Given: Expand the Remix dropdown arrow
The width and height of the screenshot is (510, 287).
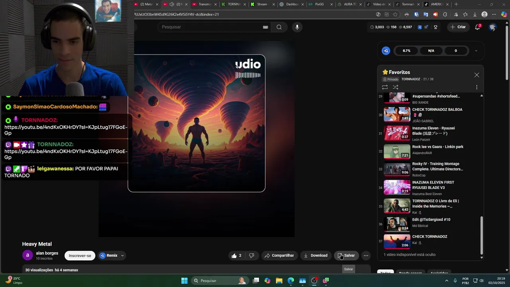Looking at the screenshot, I should point(122,256).
